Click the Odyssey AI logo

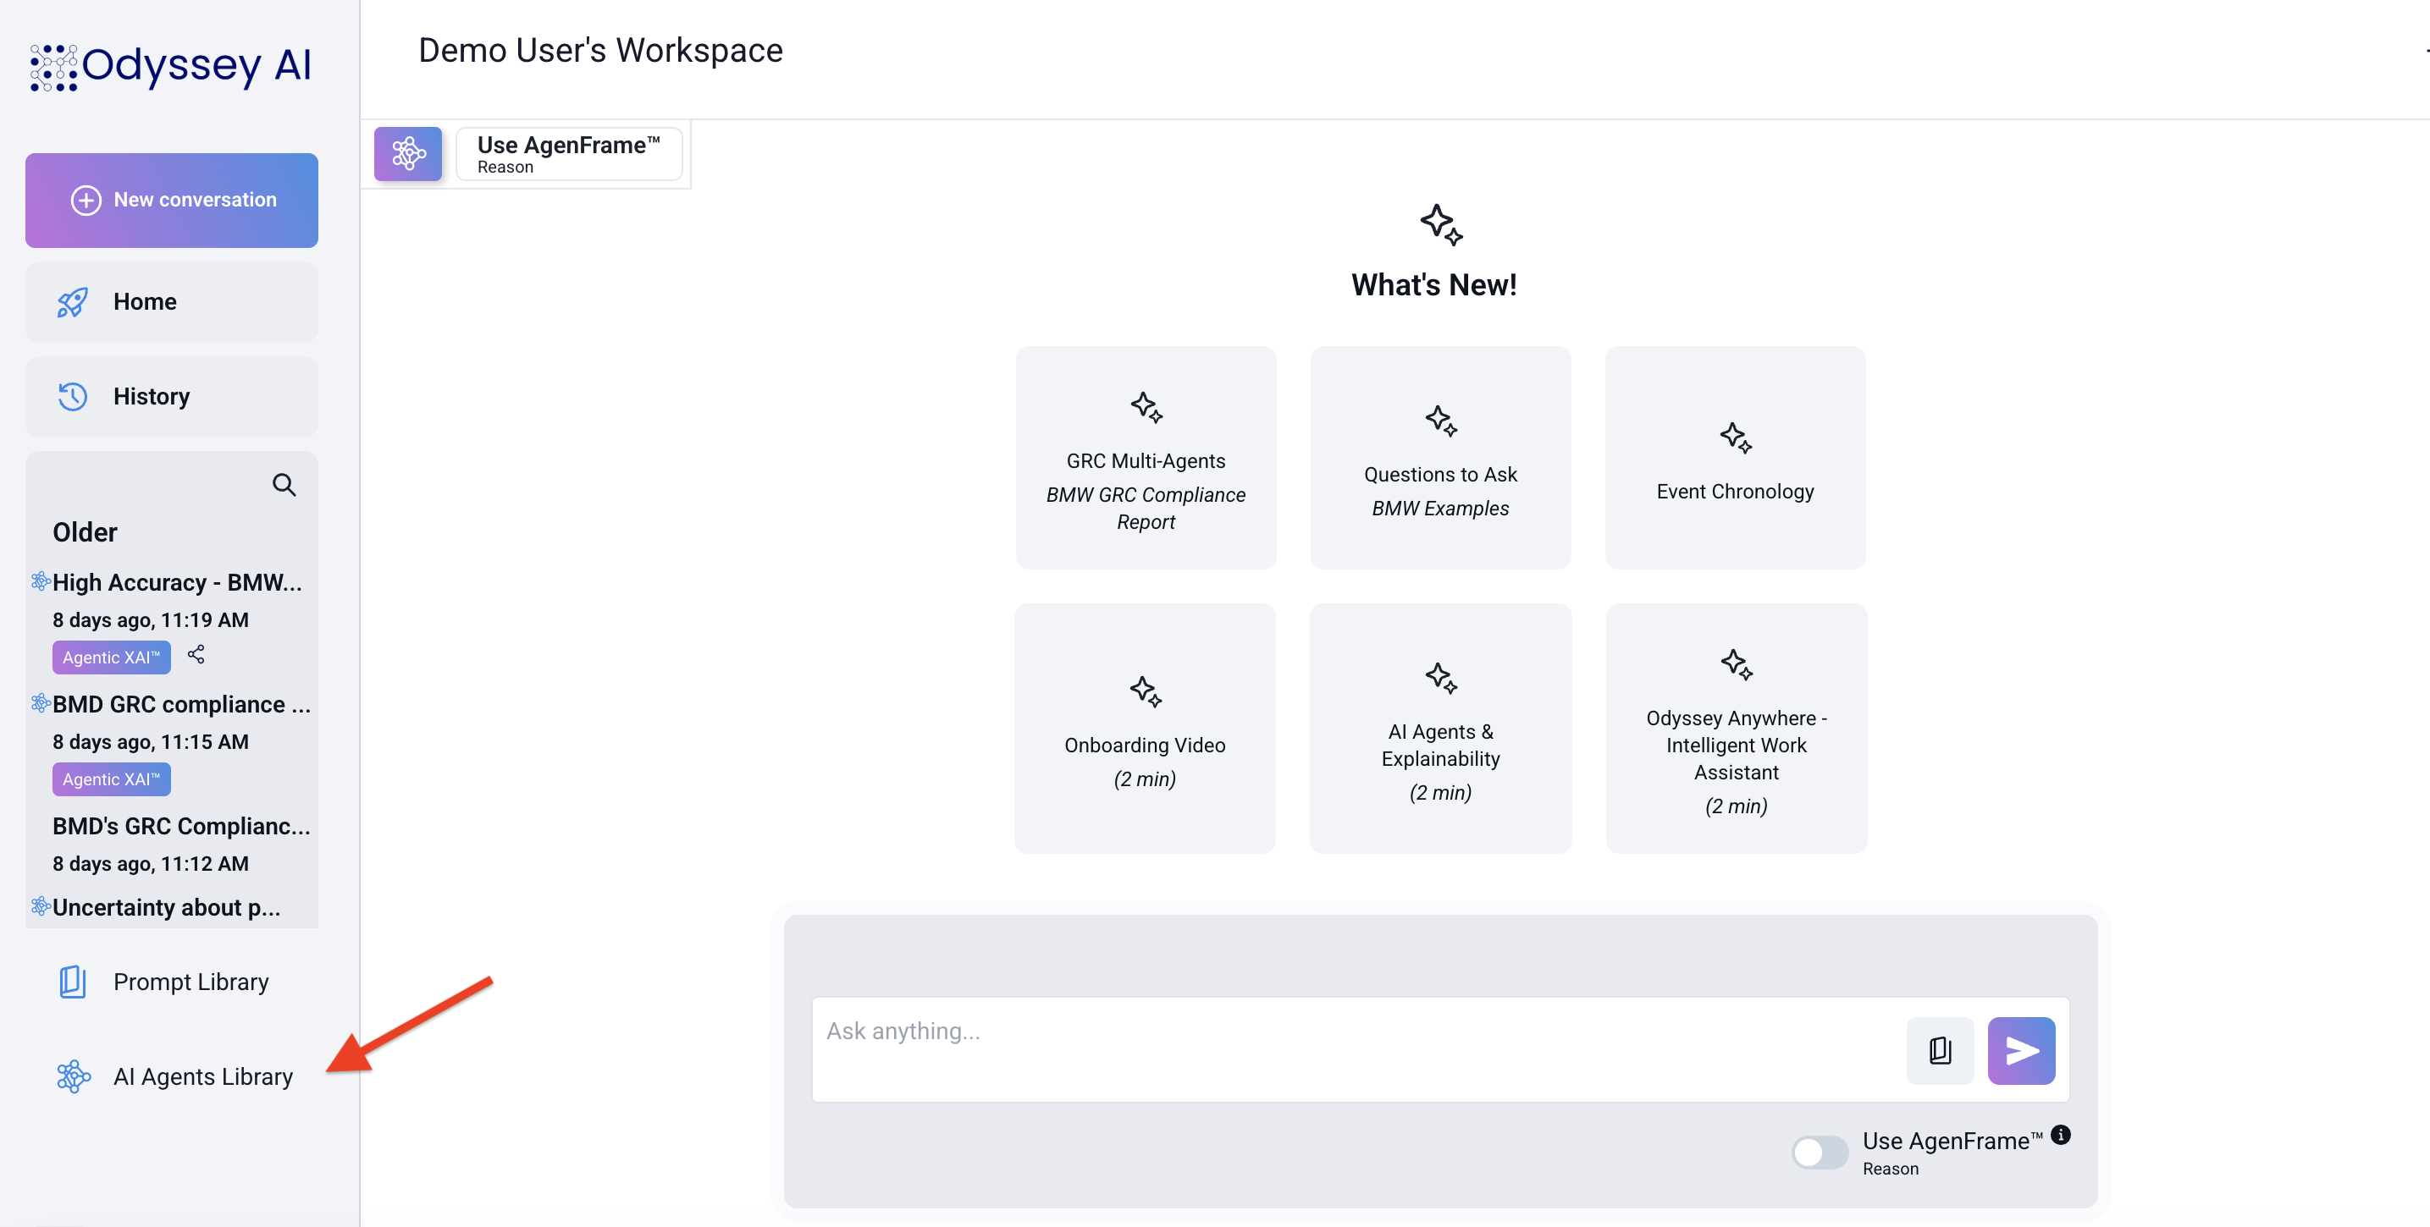click(x=171, y=66)
